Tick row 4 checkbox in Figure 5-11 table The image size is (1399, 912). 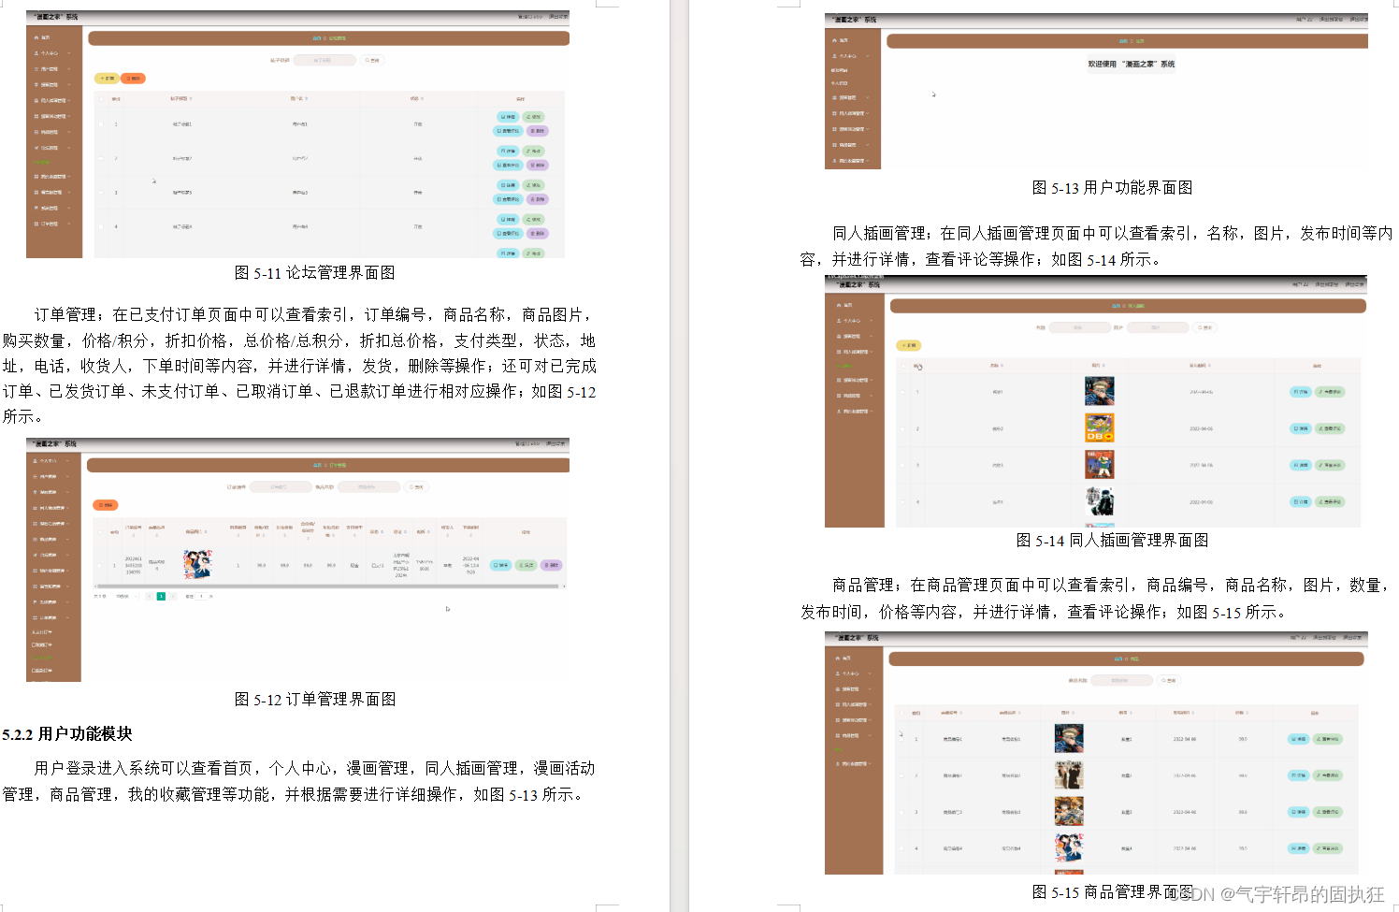click(101, 226)
